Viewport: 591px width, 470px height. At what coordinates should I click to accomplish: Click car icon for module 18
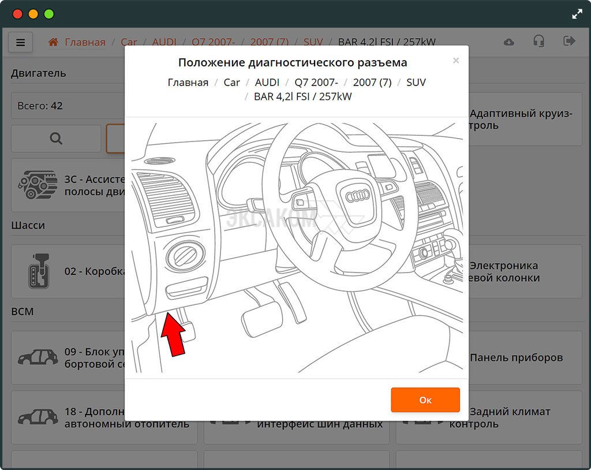click(38, 417)
